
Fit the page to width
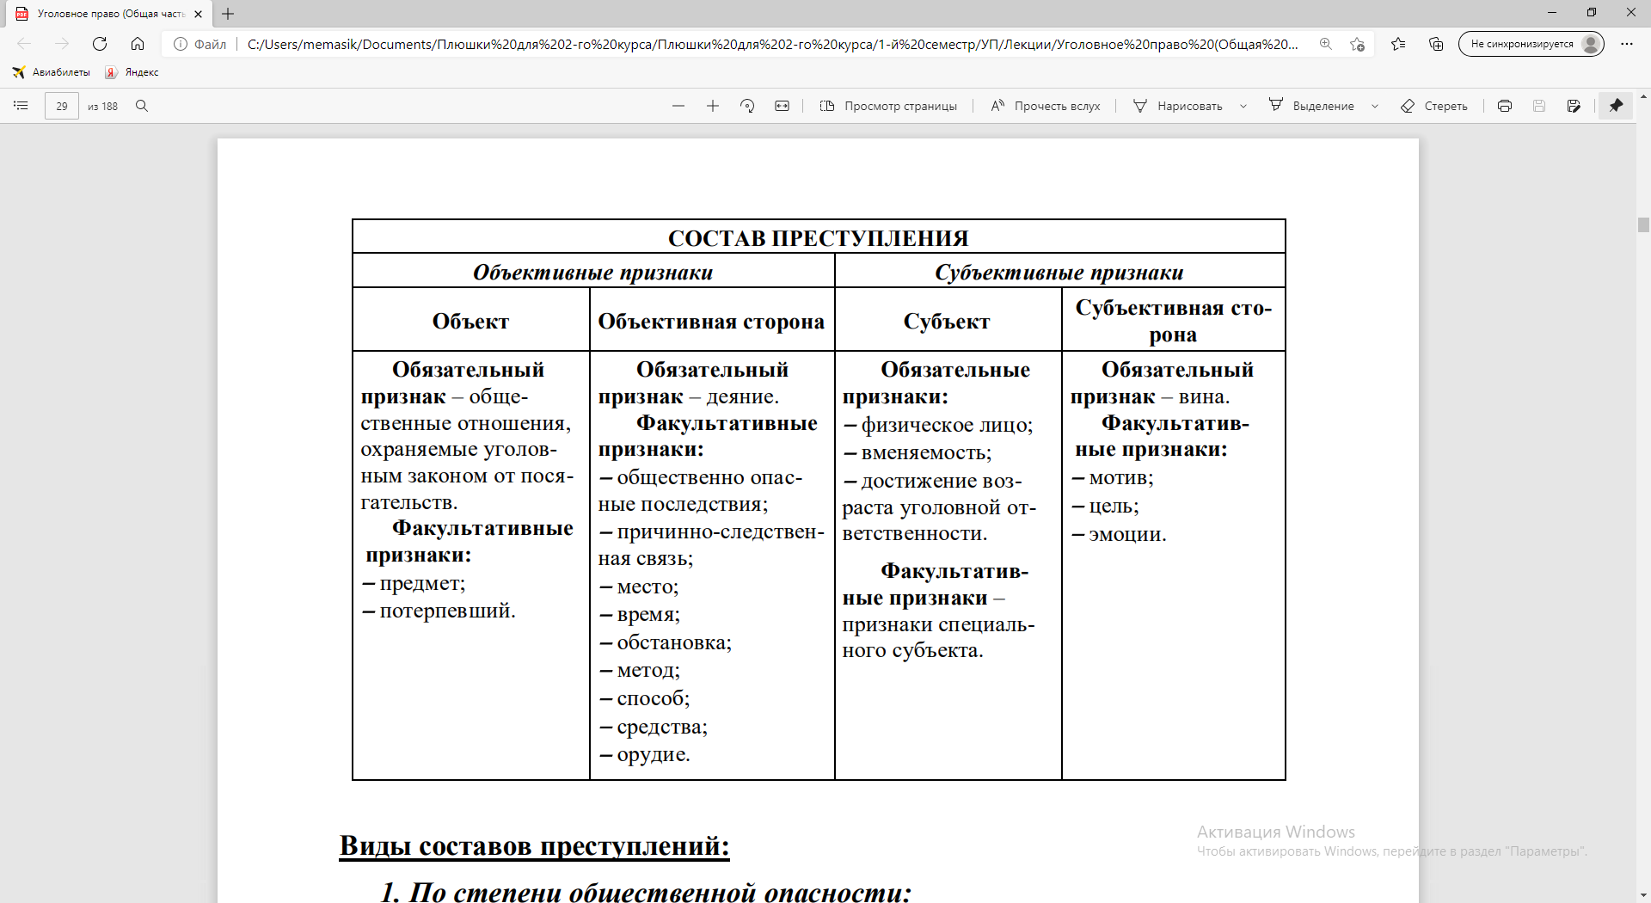[782, 106]
